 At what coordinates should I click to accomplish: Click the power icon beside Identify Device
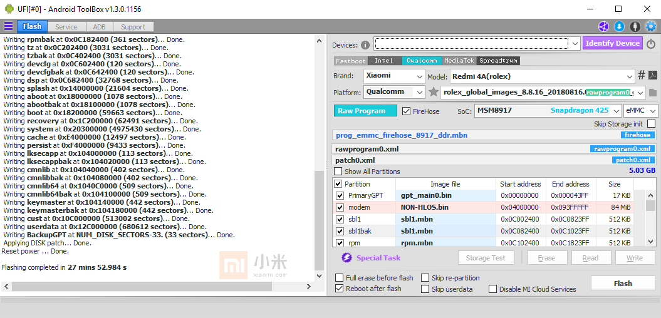652,44
